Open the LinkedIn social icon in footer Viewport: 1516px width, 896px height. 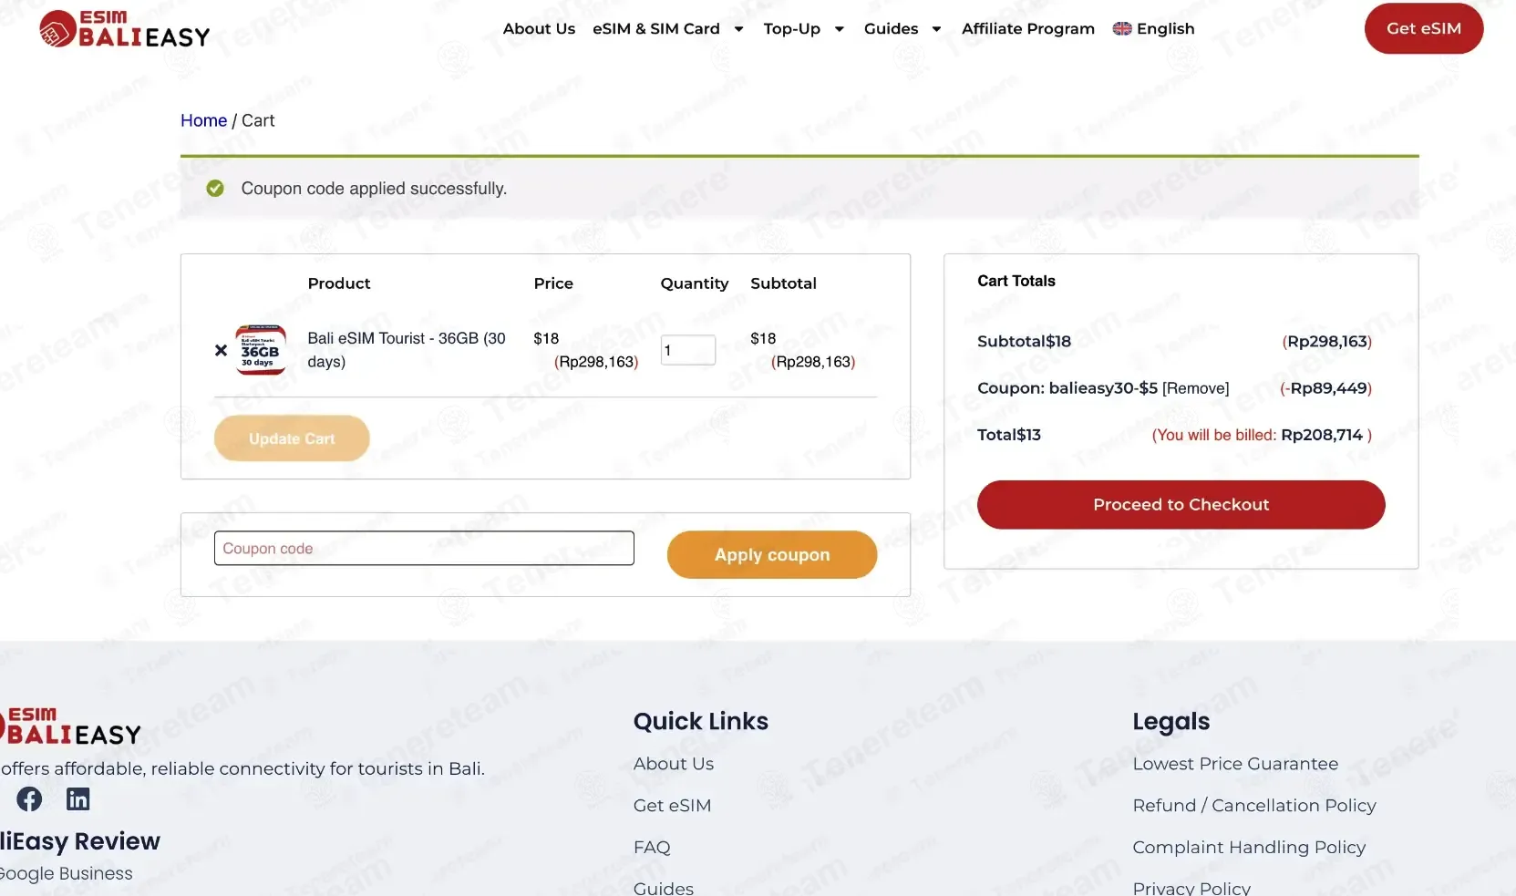click(x=78, y=799)
